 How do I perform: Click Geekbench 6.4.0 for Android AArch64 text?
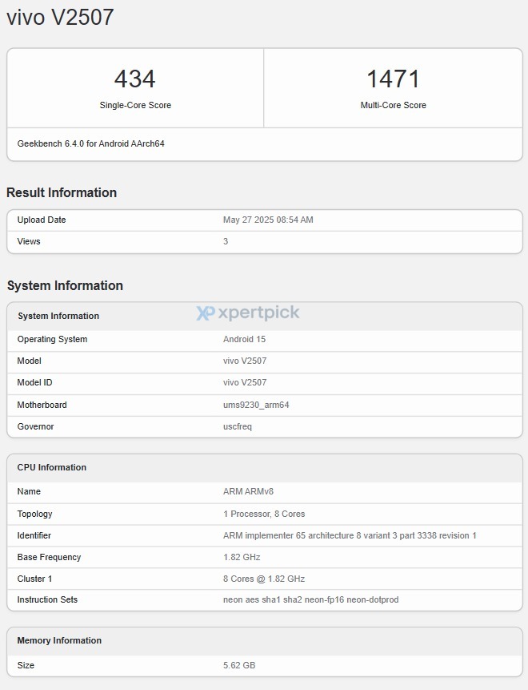click(91, 143)
